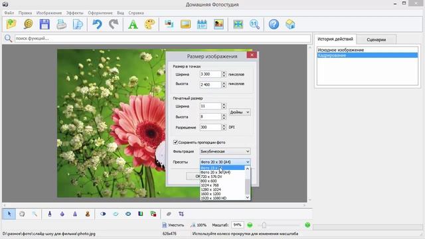Select the crop tool icon
The height and width of the screenshot is (239, 425).
point(181,214)
